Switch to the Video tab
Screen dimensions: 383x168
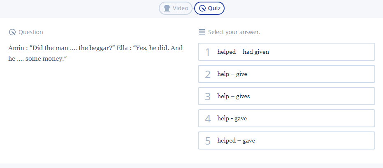tap(176, 8)
